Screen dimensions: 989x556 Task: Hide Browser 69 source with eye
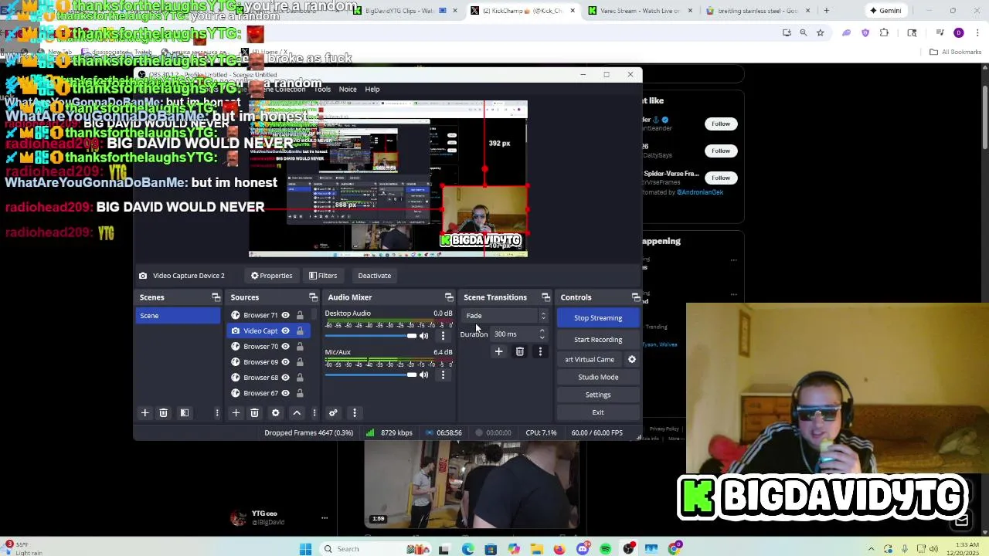(x=285, y=361)
